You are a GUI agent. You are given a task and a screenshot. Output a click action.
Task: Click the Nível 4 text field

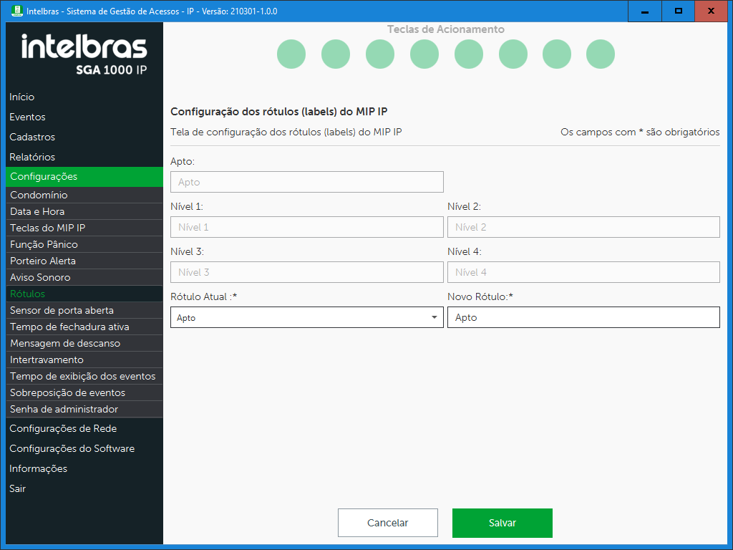(x=583, y=272)
